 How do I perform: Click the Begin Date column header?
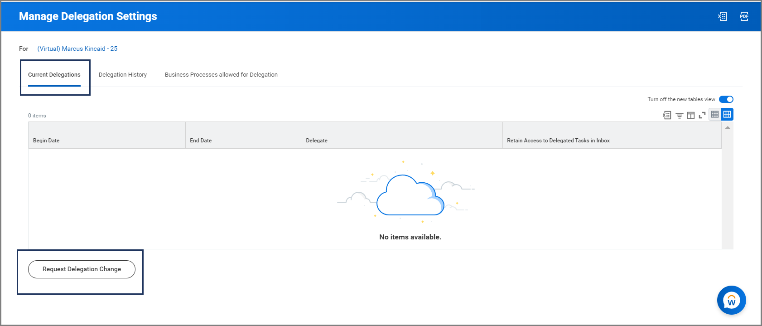(x=46, y=141)
